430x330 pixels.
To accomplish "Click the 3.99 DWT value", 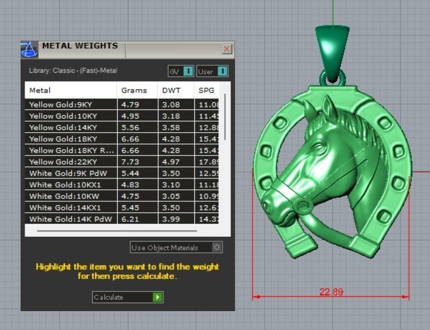I will click(171, 219).
